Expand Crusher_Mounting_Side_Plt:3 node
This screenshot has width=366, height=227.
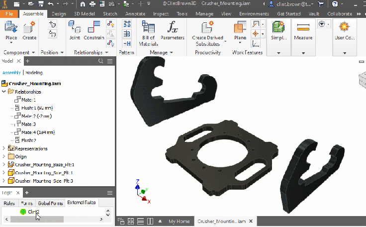point(4,181)
